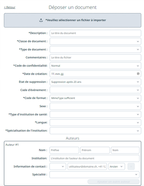Open the Langue dropdown
Screen dimensions: 144x186
(x=95, y=123)
